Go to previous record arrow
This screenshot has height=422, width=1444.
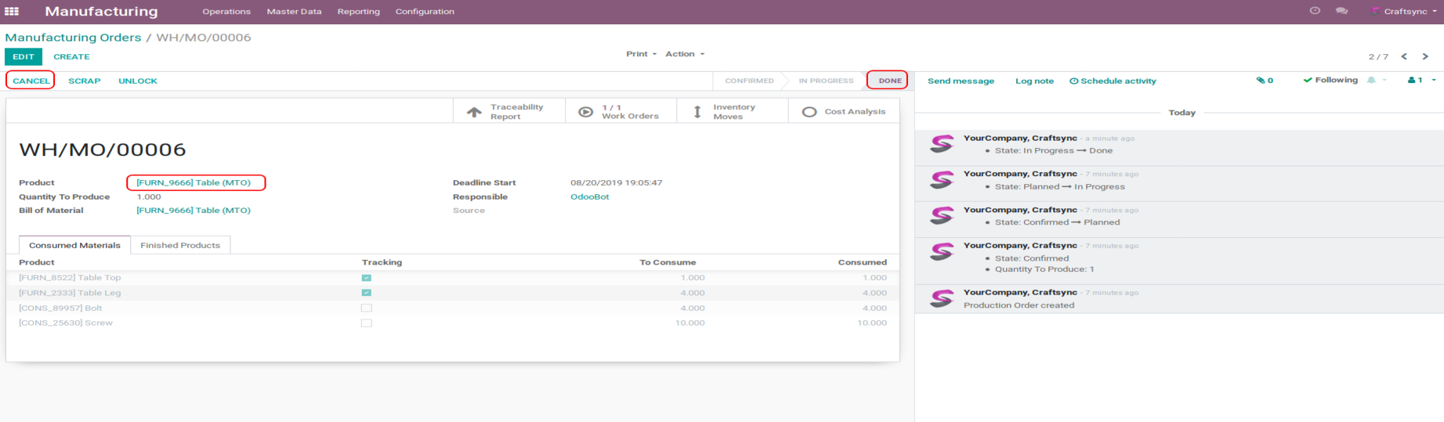coord(1404,56)
